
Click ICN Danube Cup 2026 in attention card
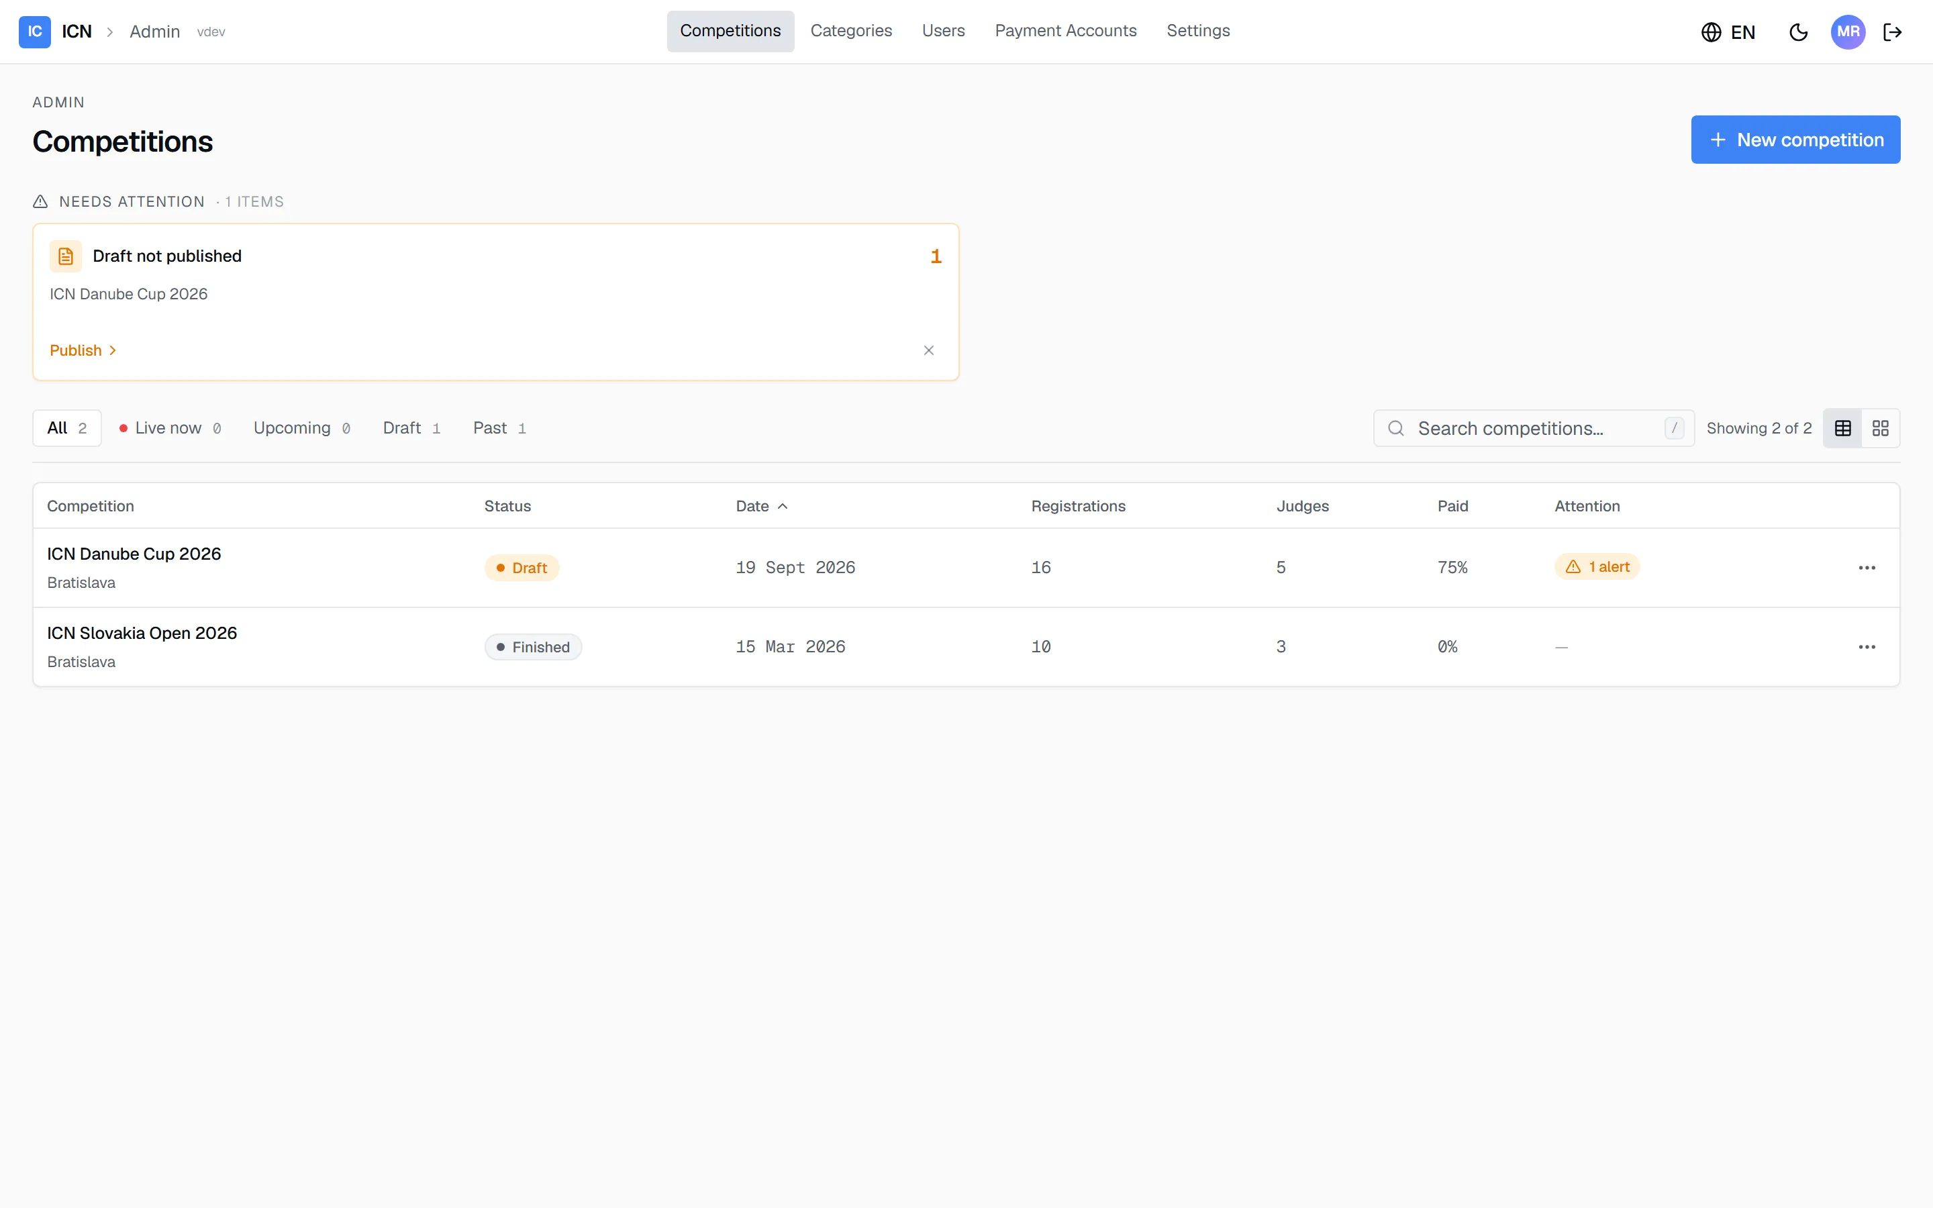click(129, 294)
